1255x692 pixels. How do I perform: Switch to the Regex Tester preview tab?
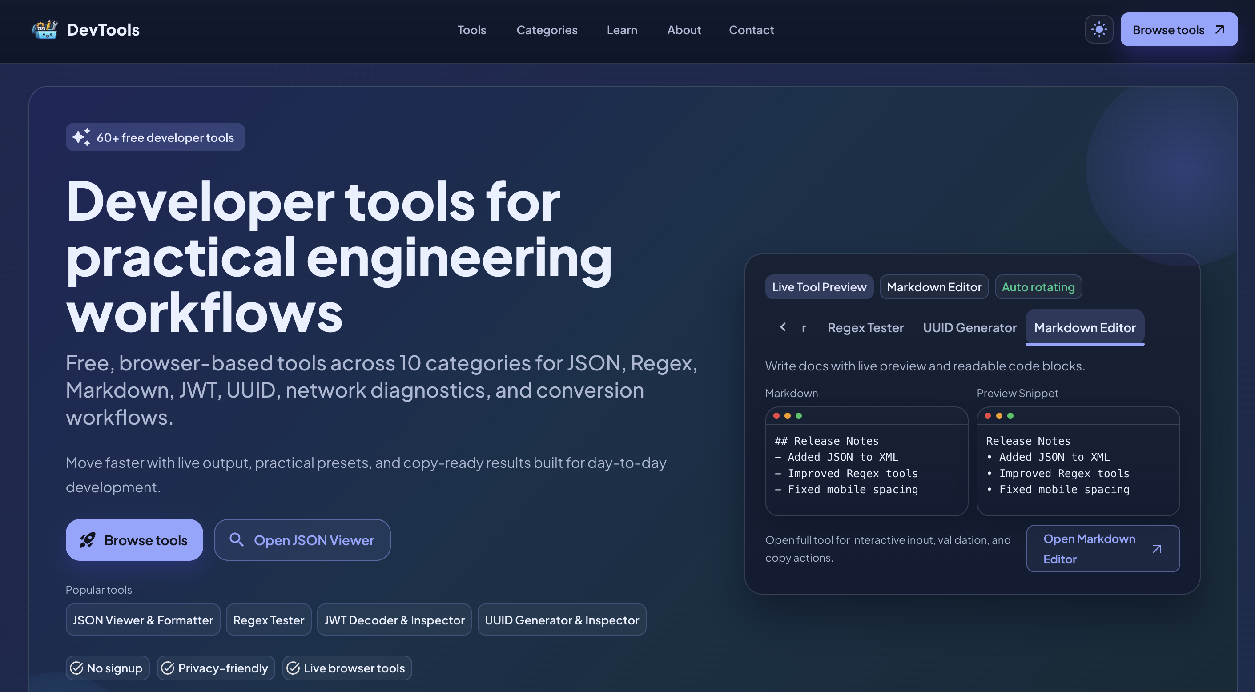click(x=865, y=327)
